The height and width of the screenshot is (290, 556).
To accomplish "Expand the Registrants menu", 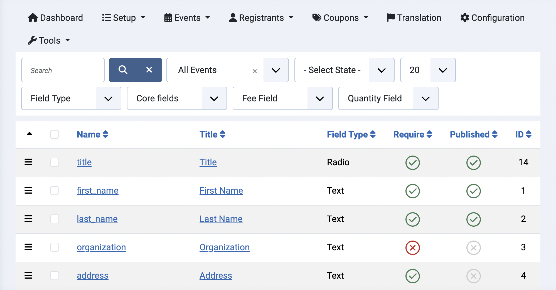I will coord(261,18).
